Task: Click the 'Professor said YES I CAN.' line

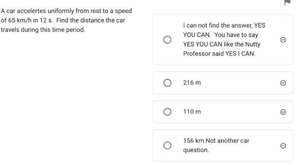Action: tap(219, 54)
